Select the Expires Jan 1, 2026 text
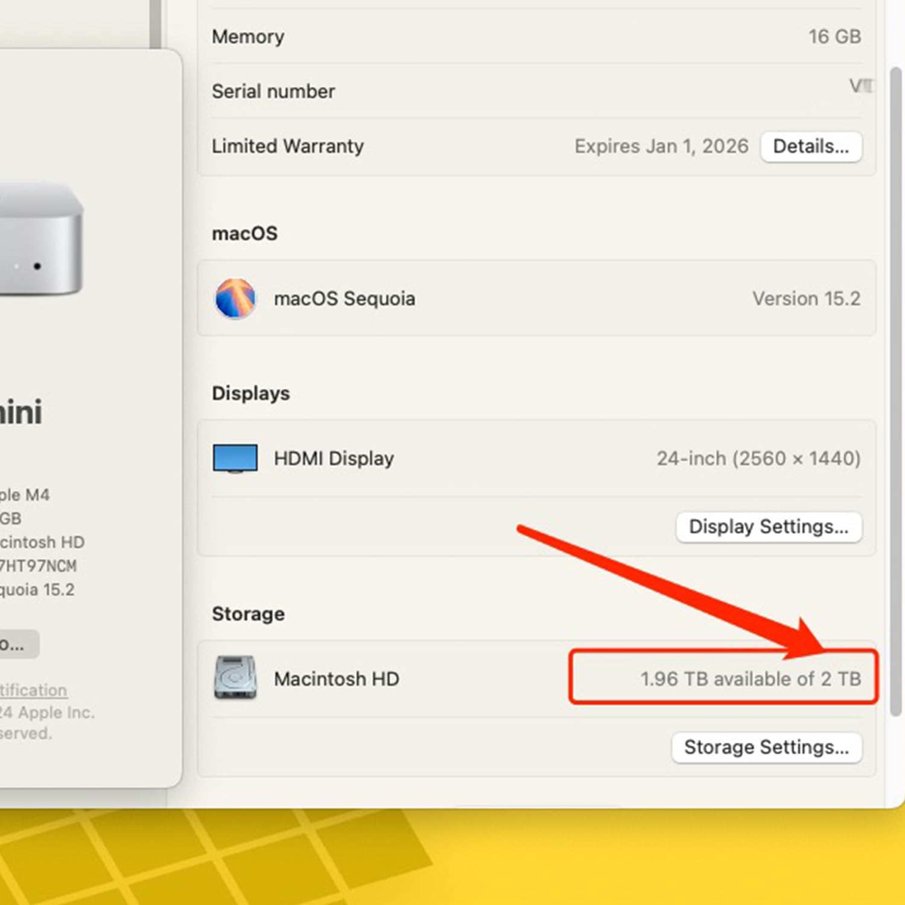This screenshot has width=905, height=905. [x=661, y=146]
